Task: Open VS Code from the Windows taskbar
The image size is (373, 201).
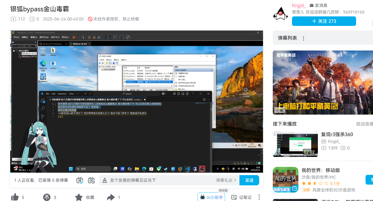Action: (x=187, y=169)
